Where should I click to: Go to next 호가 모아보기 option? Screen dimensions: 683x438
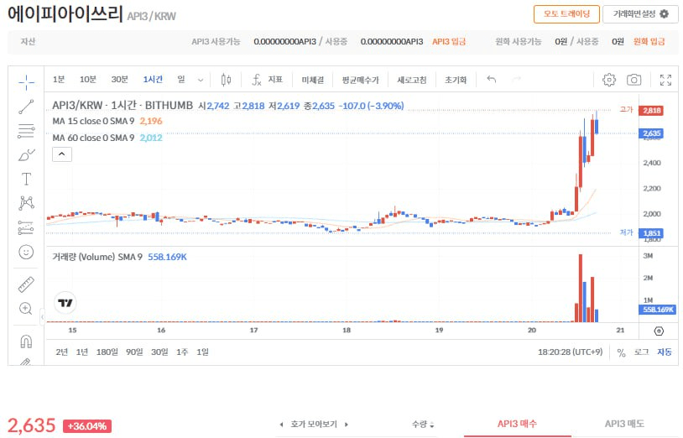point(347,424)
